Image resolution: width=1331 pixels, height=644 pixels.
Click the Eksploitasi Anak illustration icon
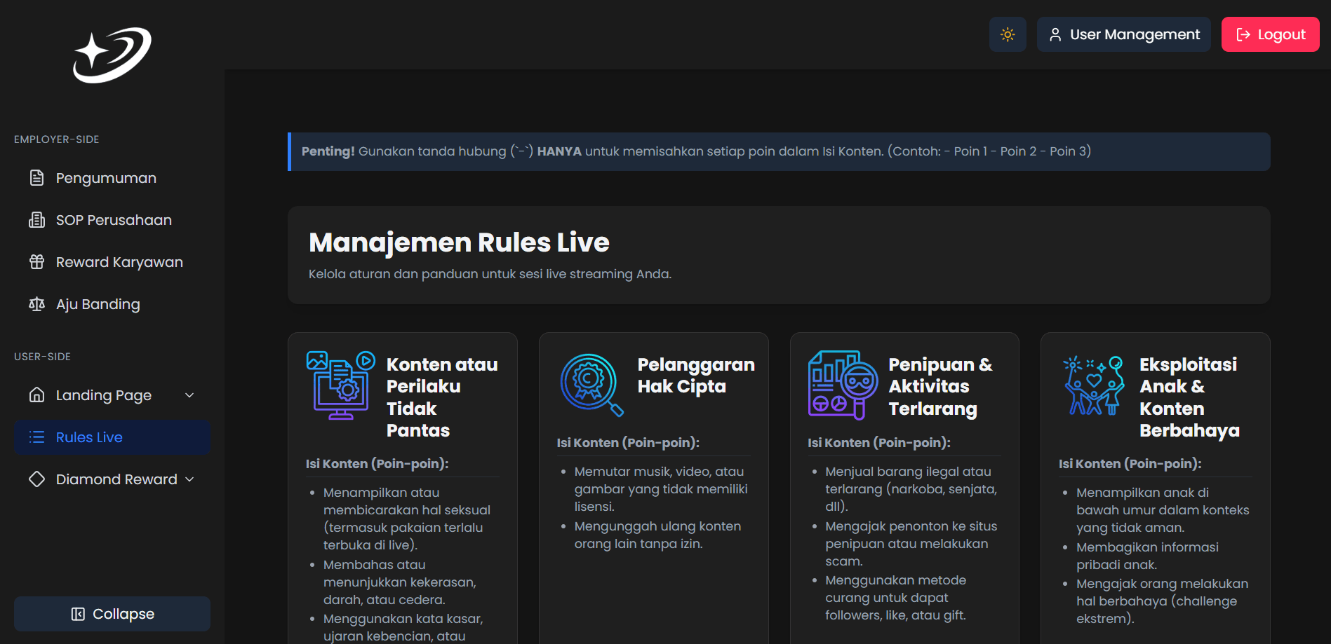click(1093, 385)
